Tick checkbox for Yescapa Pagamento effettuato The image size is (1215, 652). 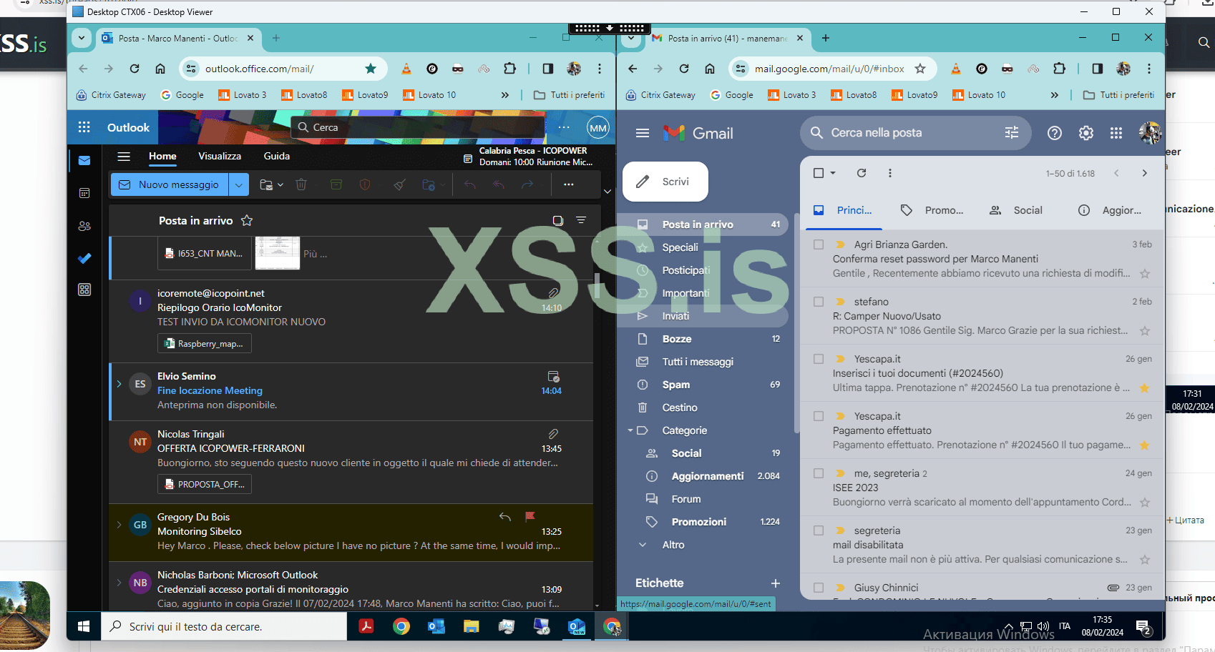pos(819,416)
